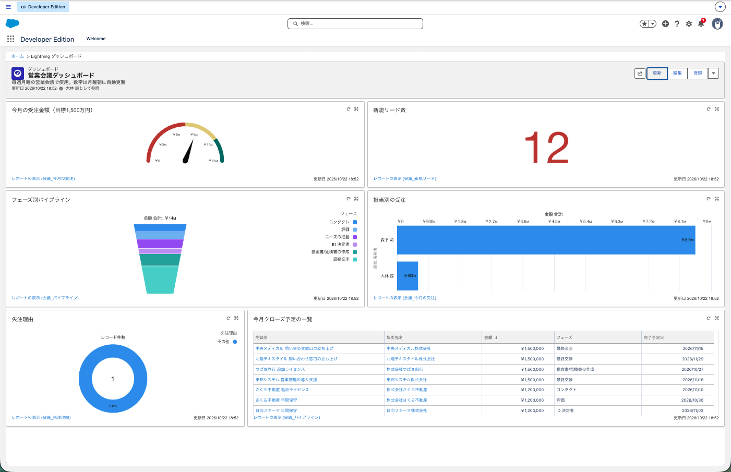731x472 pixels.
Task: Open report link 会議_新規リード
Action: 405,179
